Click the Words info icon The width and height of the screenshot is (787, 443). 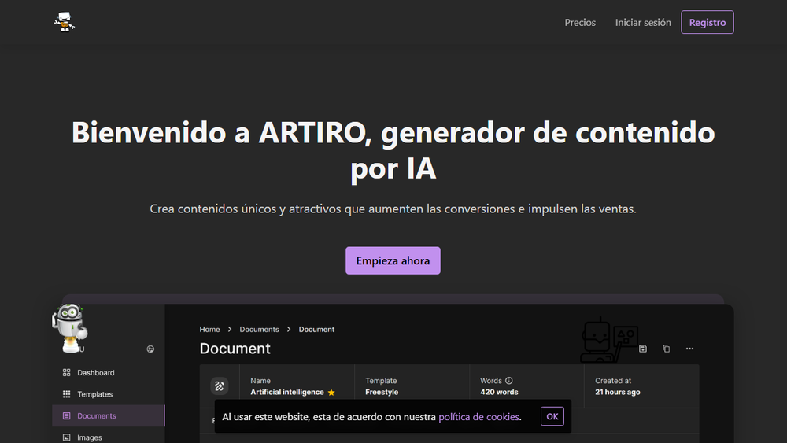tap(509, 381)
